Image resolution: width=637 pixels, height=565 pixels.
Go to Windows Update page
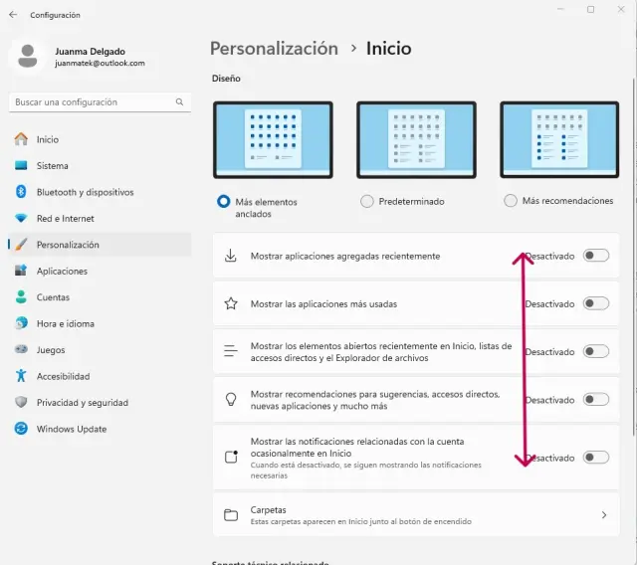[x=71, y=429]
